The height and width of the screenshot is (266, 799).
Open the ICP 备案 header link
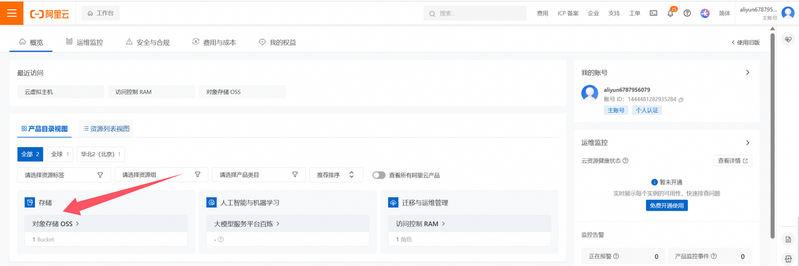click(568, 13)
